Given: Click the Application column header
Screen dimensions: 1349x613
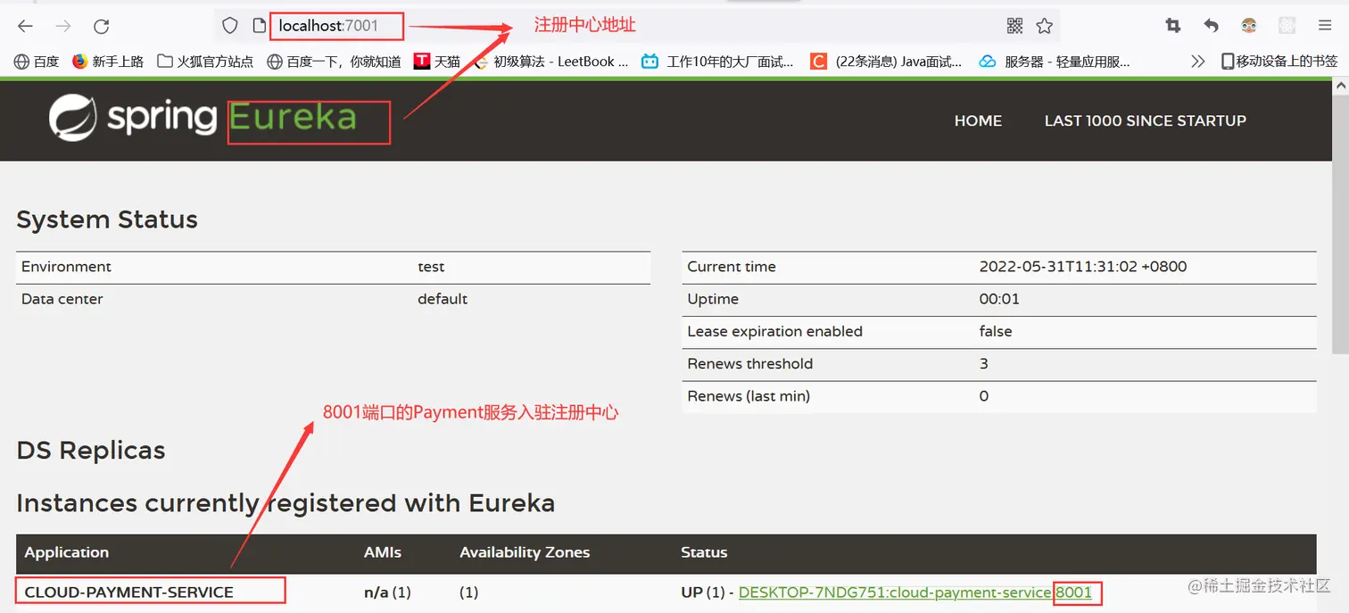Looking at the screenshot, I should pos(67,552).
